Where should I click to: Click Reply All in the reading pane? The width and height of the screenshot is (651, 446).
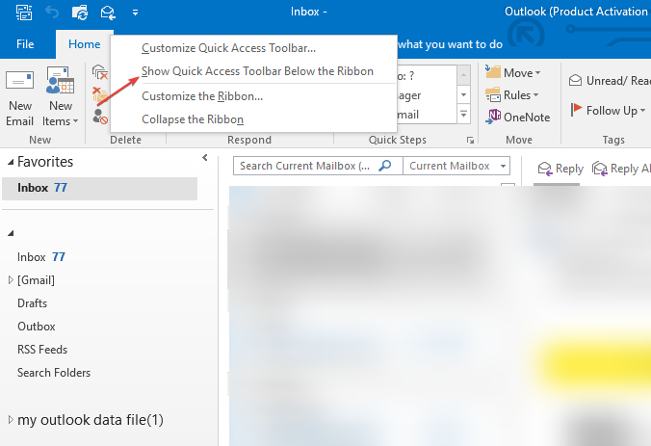[x=621, y=169]
